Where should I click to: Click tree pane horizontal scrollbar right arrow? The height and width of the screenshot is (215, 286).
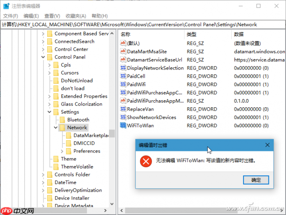coord(105,210)
